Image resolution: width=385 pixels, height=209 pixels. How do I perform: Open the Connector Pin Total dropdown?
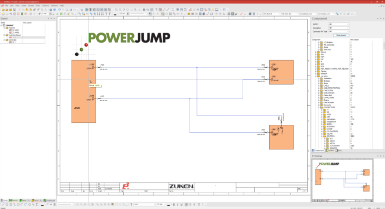(338, 32)
